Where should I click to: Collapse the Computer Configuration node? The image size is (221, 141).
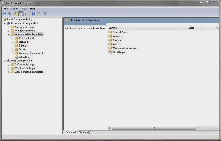[4, 23]
